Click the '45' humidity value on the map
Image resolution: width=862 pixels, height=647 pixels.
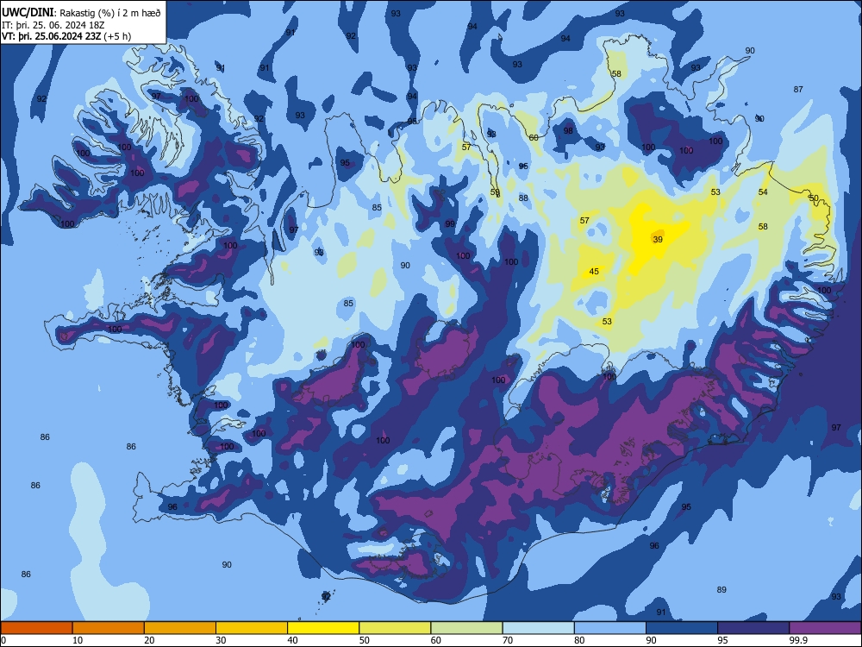pyautogui.click(x=594, y=271)
